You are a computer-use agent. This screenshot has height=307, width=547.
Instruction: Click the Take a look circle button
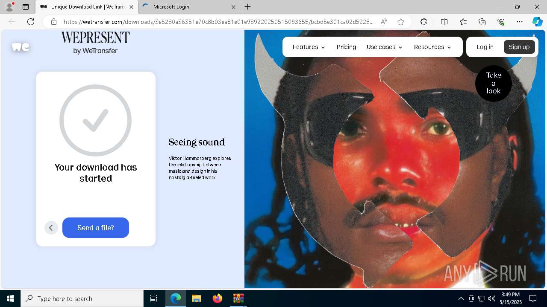pyautogui.click(x=494, y=83)
